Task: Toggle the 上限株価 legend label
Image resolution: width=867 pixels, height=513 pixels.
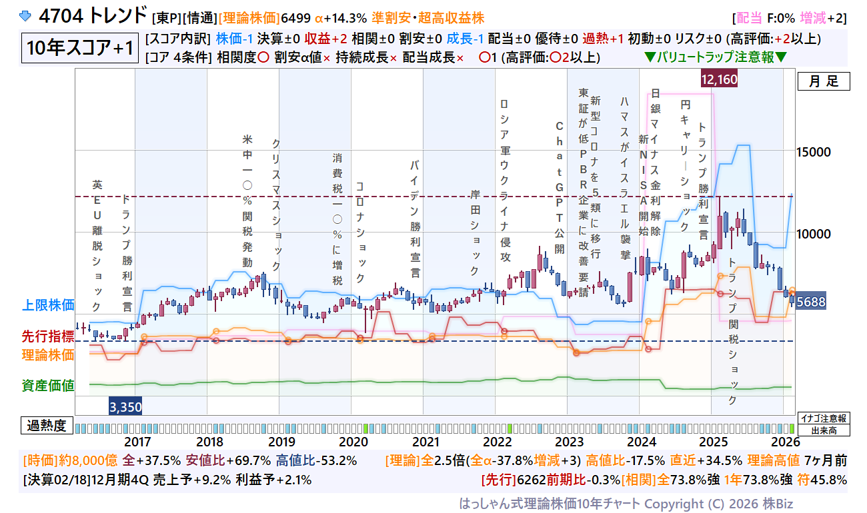Action: pos(48,305)
